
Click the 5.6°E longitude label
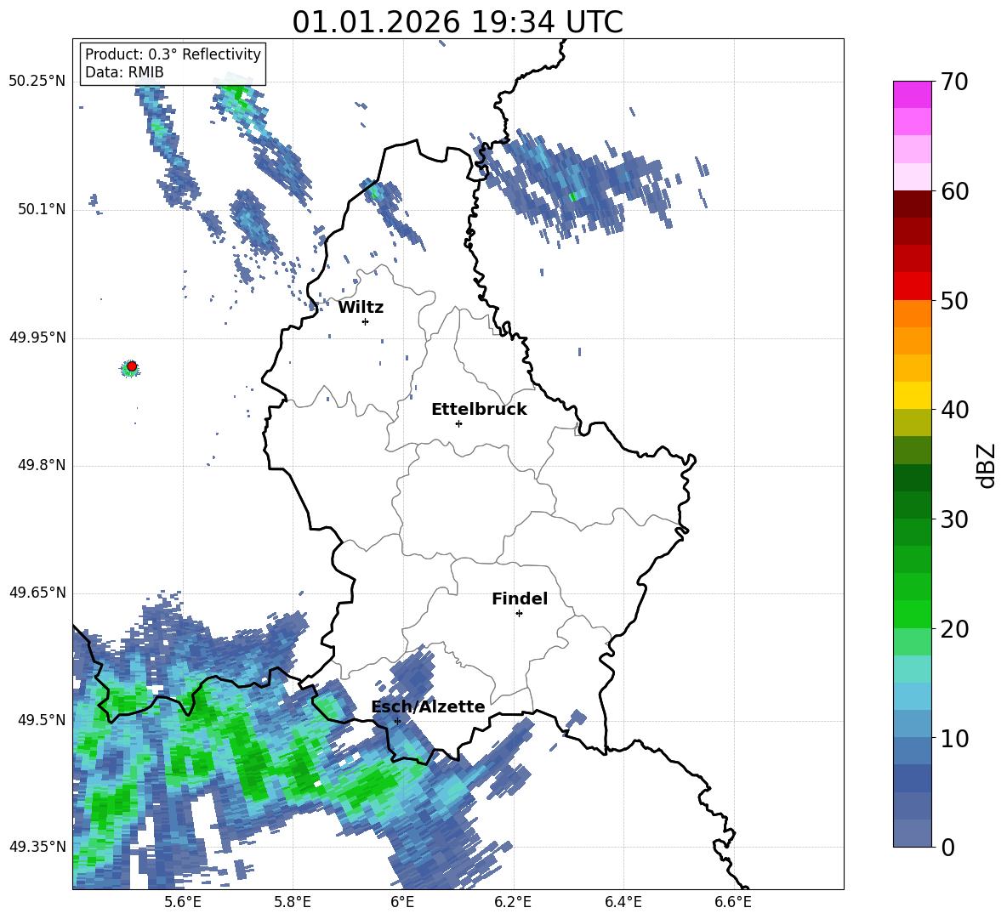tap(183, 902)
